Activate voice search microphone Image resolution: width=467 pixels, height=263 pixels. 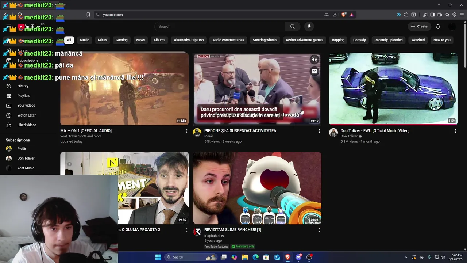(309, 26)
